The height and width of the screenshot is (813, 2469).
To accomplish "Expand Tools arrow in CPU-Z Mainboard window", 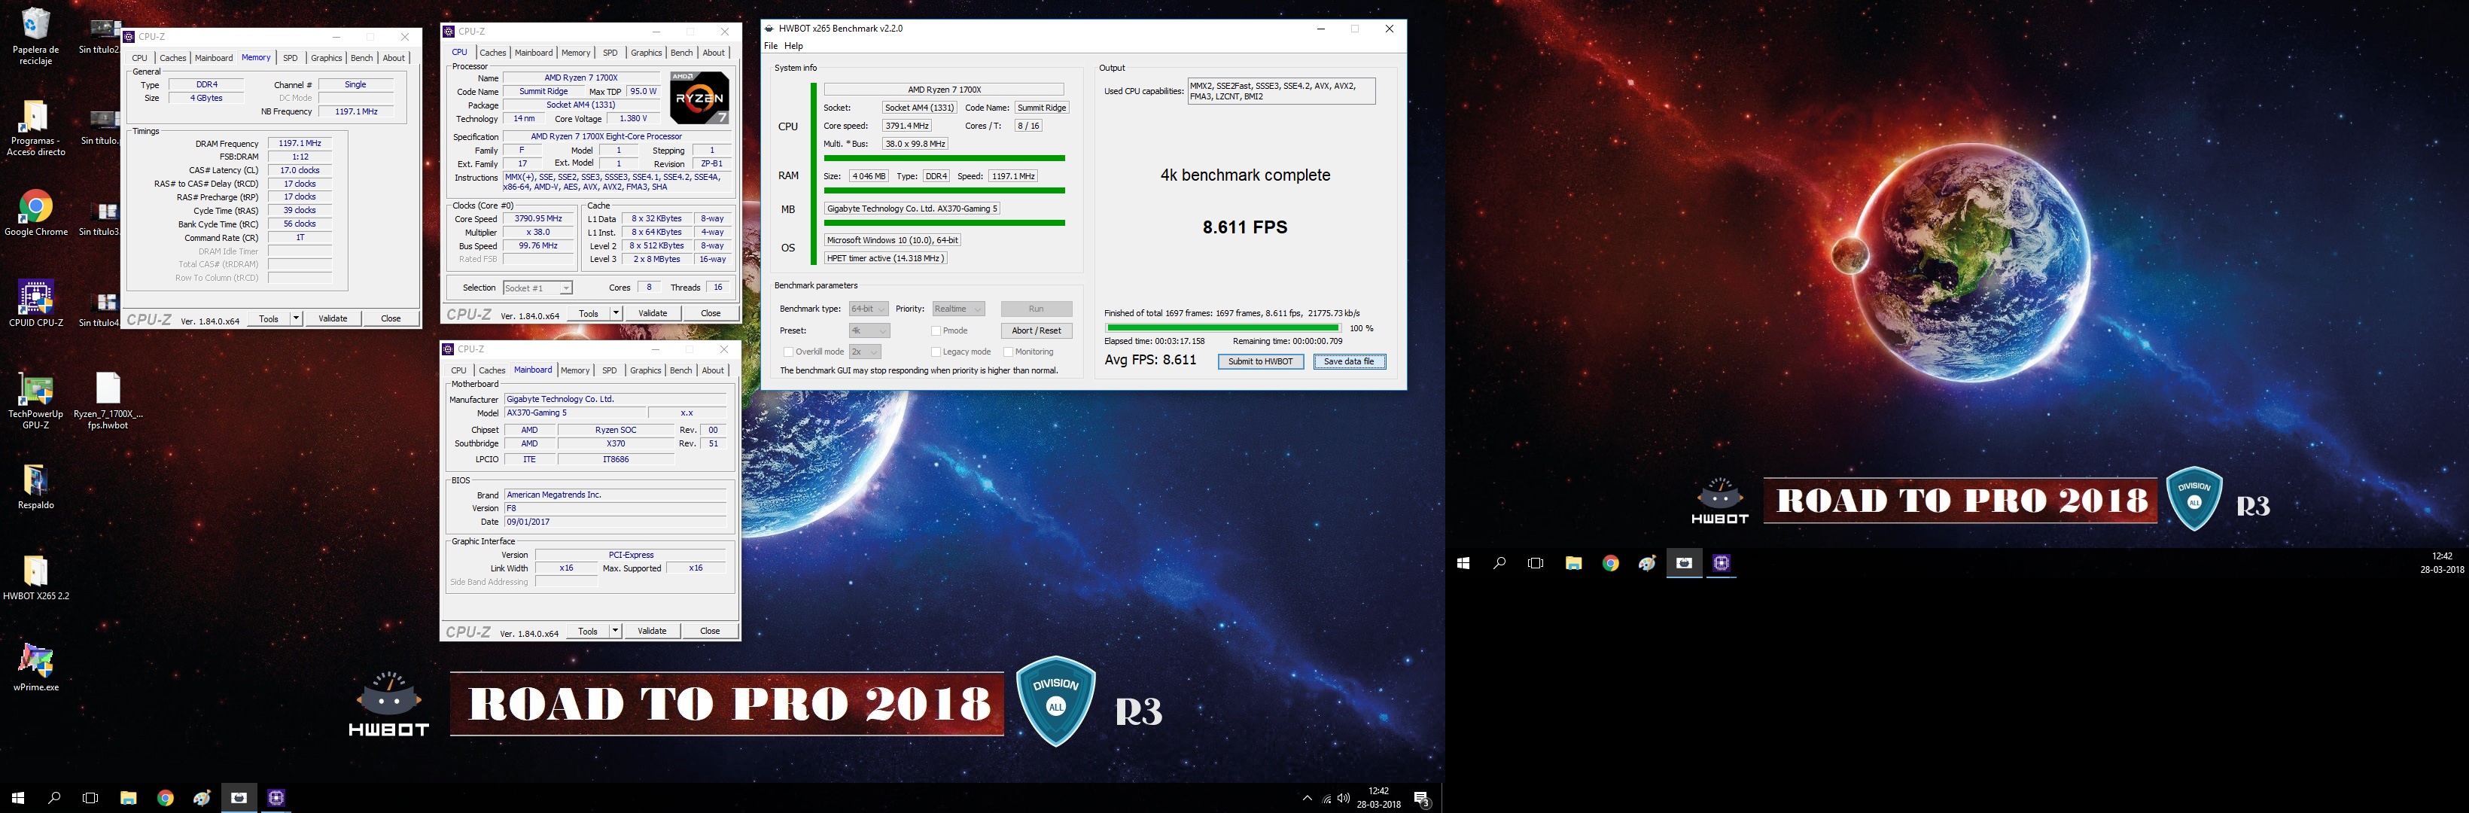I will (615, 631).
